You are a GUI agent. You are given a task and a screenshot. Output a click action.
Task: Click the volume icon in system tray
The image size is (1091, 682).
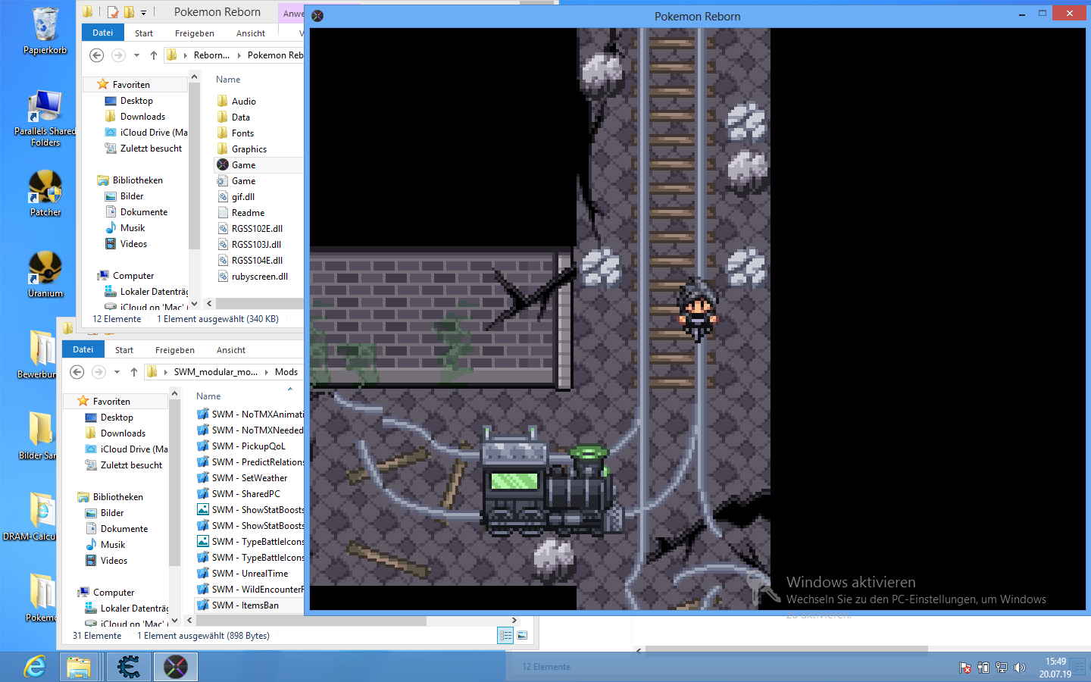[x=1020, y=668]
